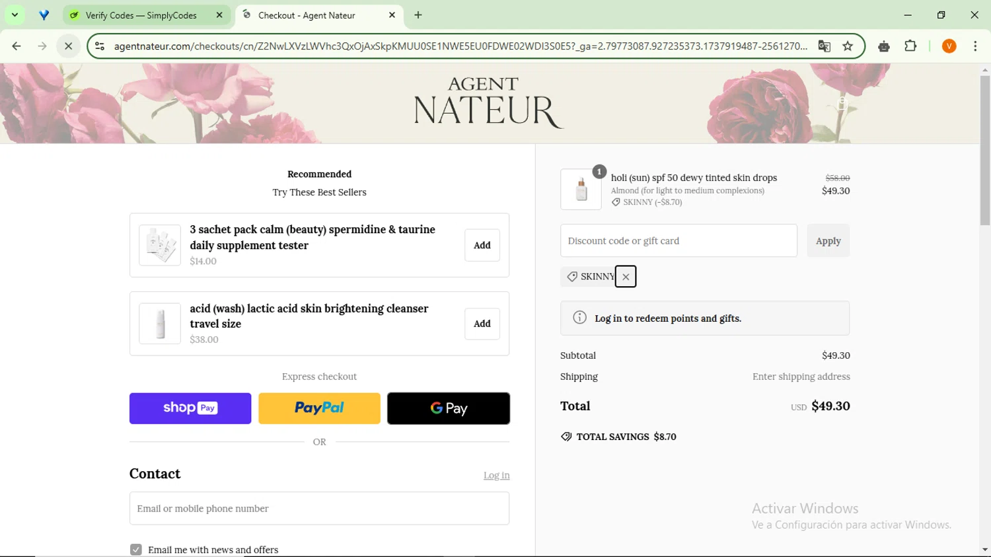
Task: Pay with Shop Pay
Action: coord(190,408)
